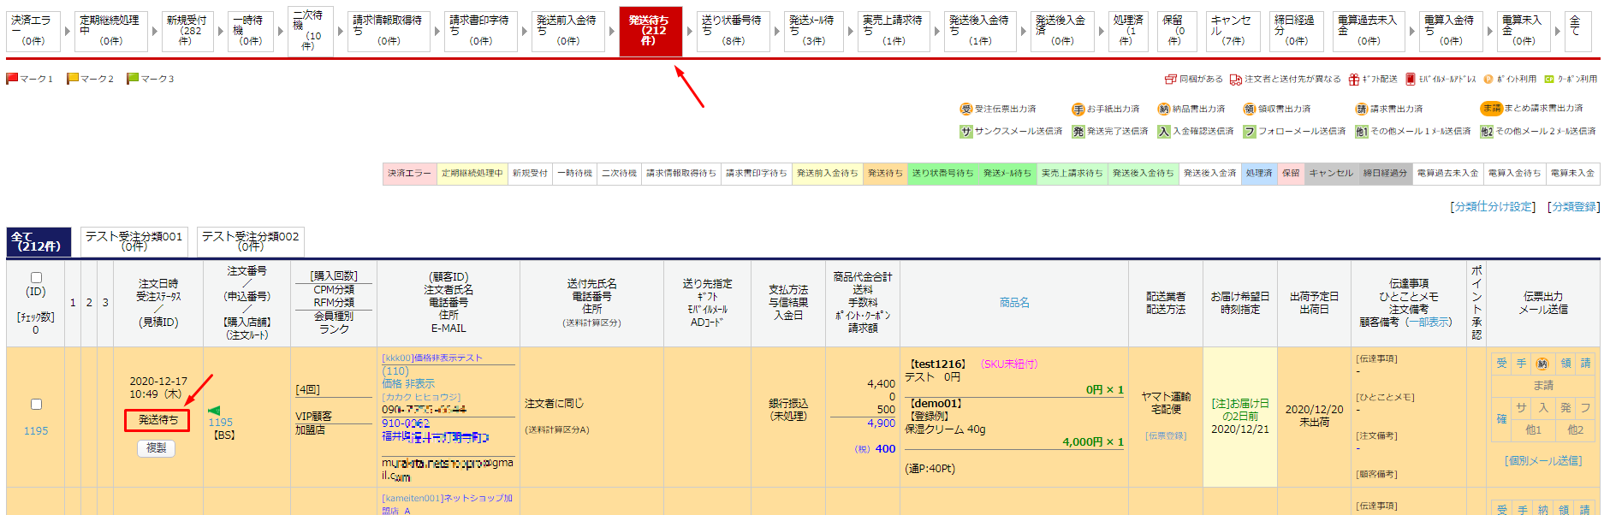This screenshot has width=1604, height=515.
Task: Toggle the select-all checkbox in the ID header
Action: coord(36,277)
